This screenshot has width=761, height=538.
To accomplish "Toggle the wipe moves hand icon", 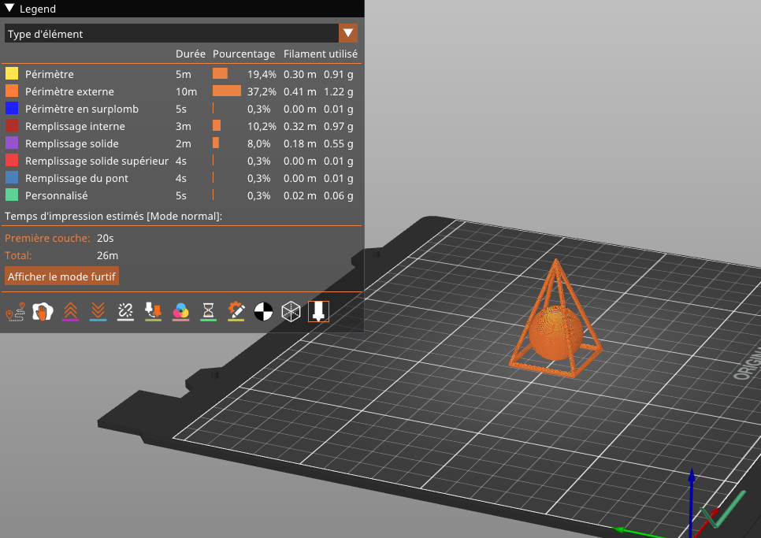I will tap(43, 312).
